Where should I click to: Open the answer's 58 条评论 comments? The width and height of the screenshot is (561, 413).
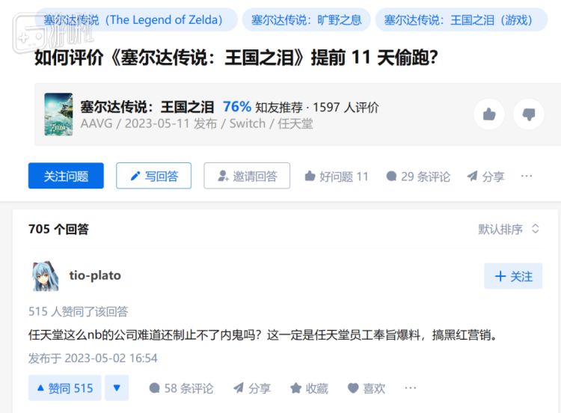pos(181,388)
